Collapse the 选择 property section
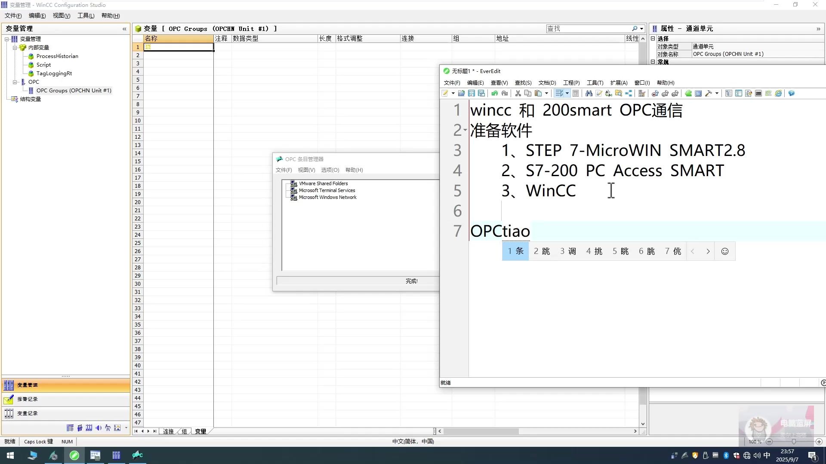 point(653,39)
